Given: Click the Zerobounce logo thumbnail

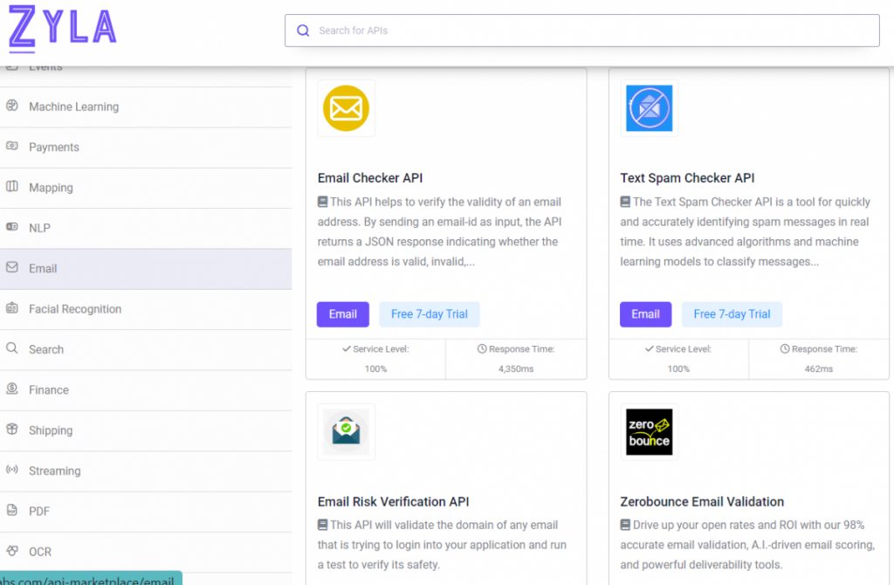Looking at the screenshot, I should pos(650,431).
